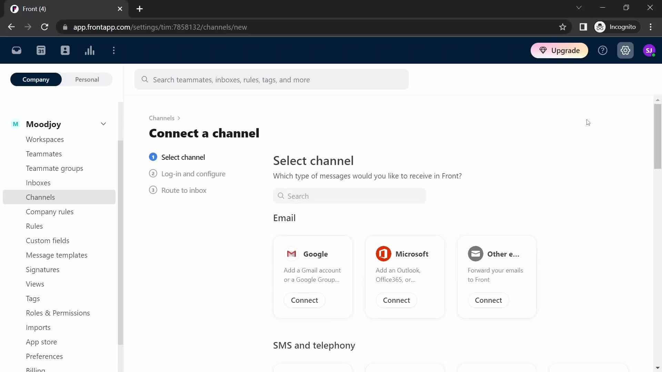
Task: Click the analytics/bar chart icon
Action: pyautogui.click(x=90, y=50)
